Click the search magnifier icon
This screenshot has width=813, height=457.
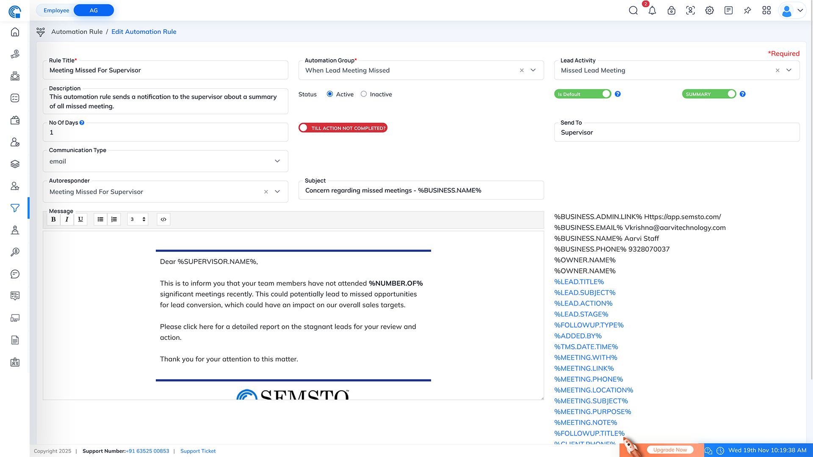633,11
